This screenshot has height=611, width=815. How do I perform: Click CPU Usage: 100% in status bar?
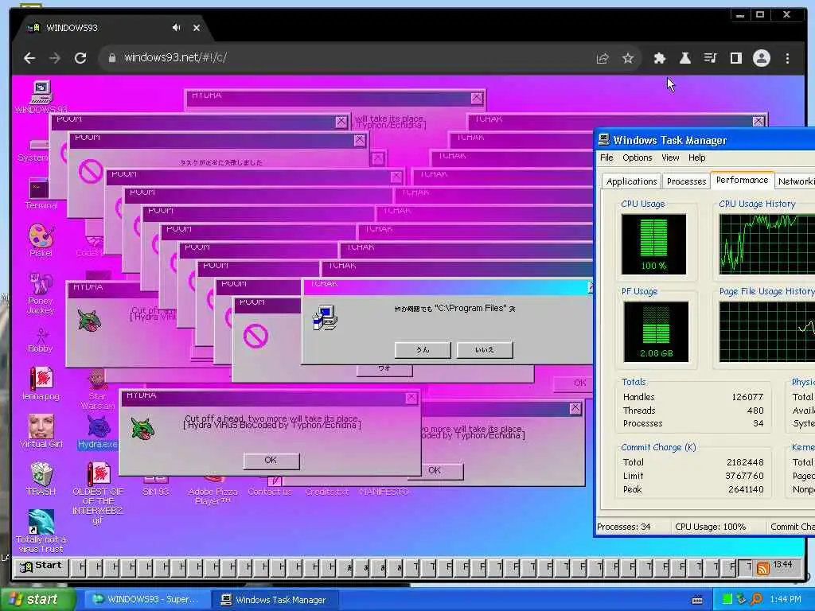pyautogui.click(x=711, y=527)
